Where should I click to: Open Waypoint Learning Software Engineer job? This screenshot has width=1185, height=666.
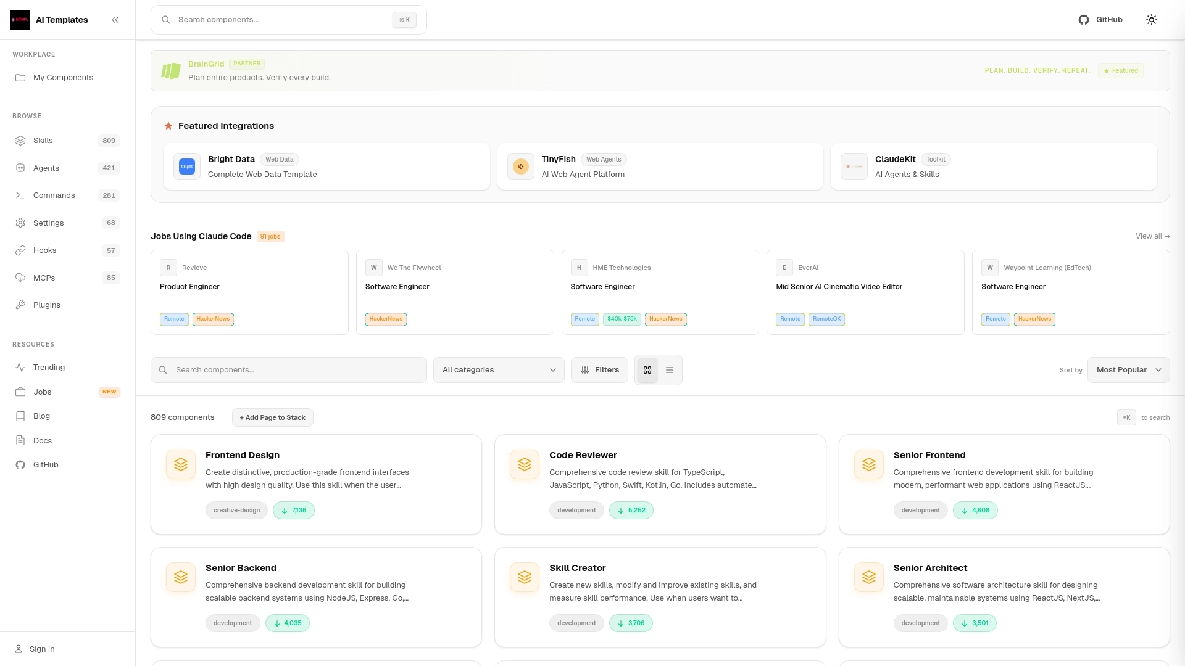point(1071,292)
